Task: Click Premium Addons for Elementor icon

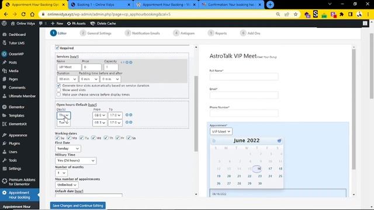Action: pyautogui.click(x=4, y=181)
